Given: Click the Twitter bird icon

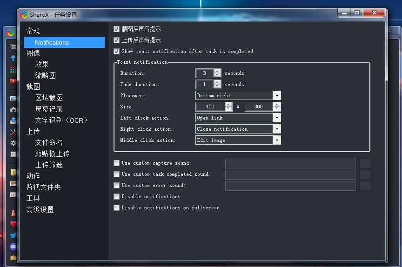Looking at the screenshot, I should coord(13,235).
